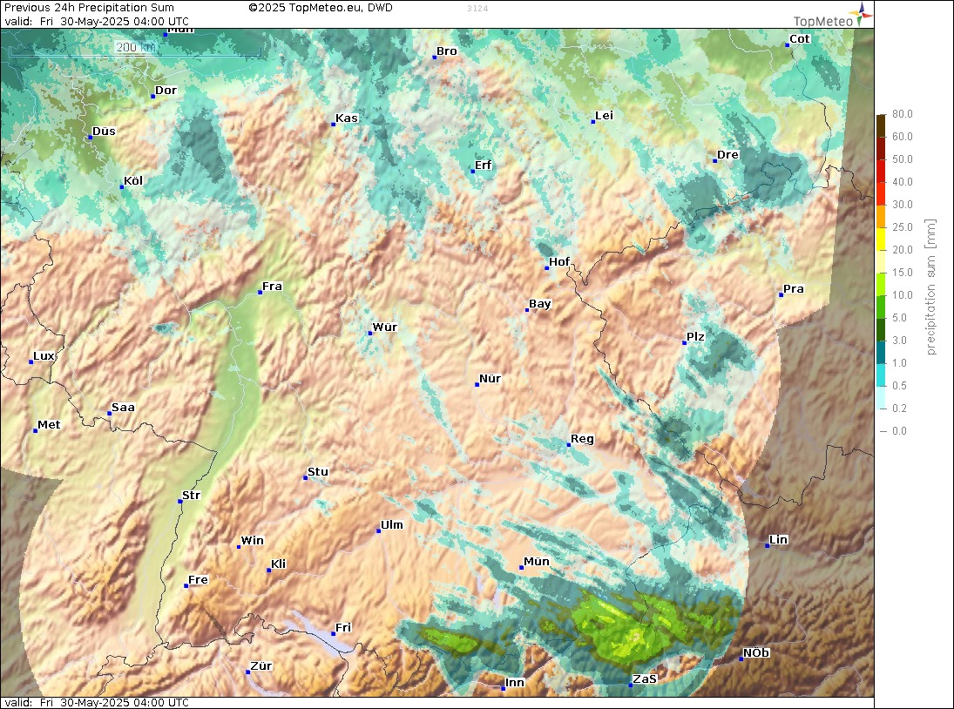Select the "Saa" city label
The width and height of the screenshot is (954, 709).
pyautogui.click(x=123, y=408)
